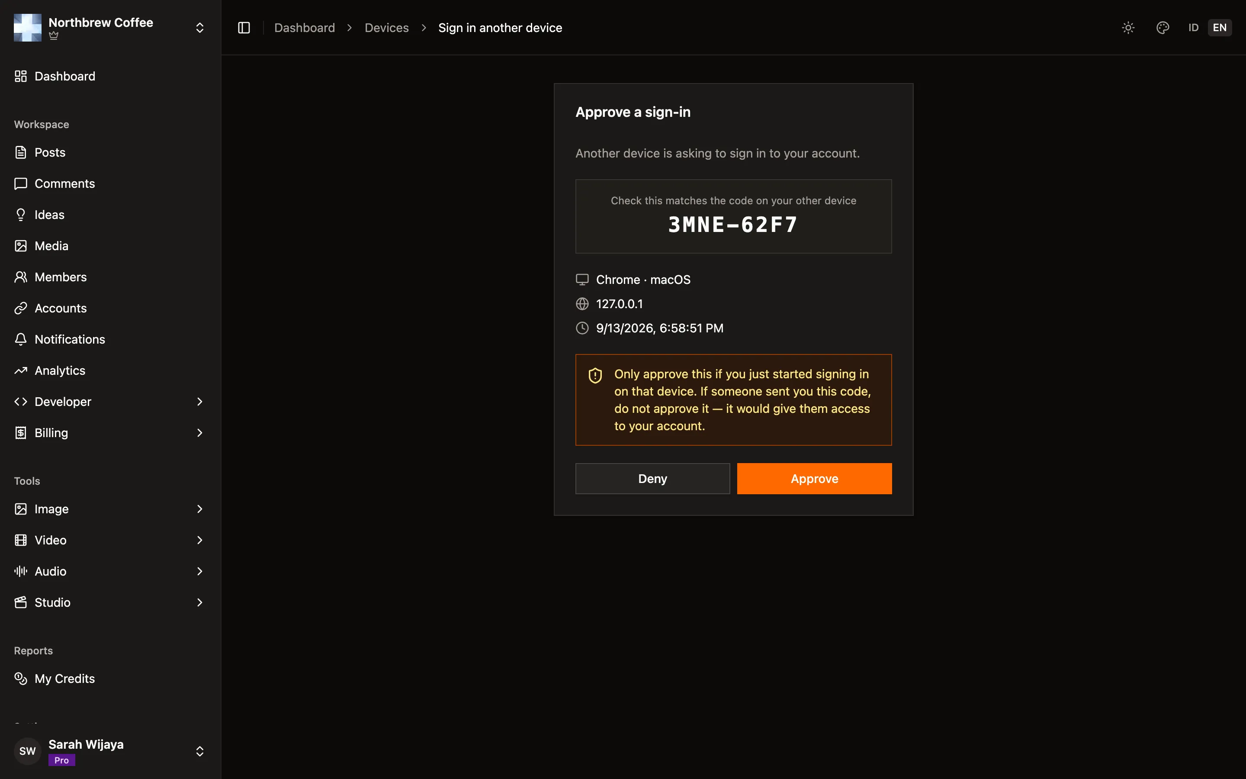
Task: Click the Notifications bell icon
Action: (x=21, y=340)
